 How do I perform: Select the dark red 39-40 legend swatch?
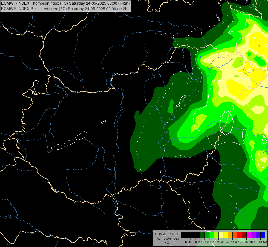click(244, 235)
